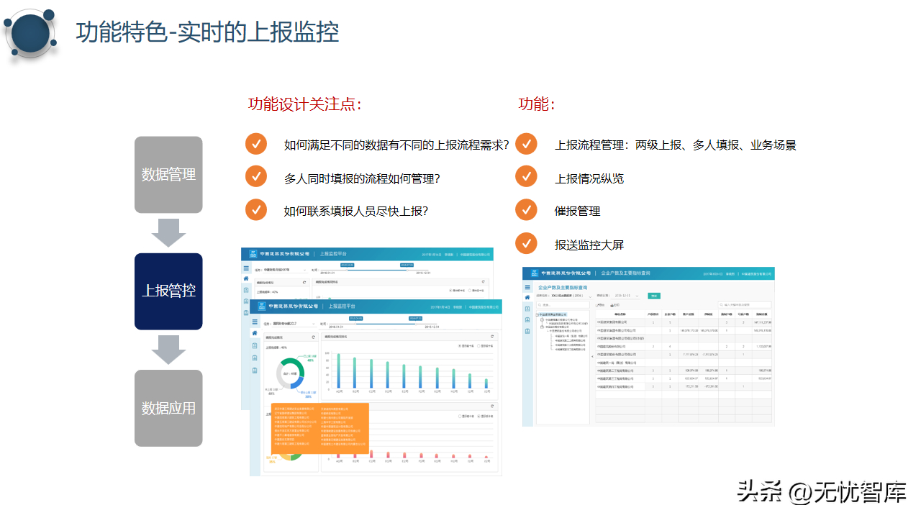The width and height of the screenshot is (921, 518).
Task: Click sidebar icon directly below home in front monitoring window
Action: click(x=255, y=345)
